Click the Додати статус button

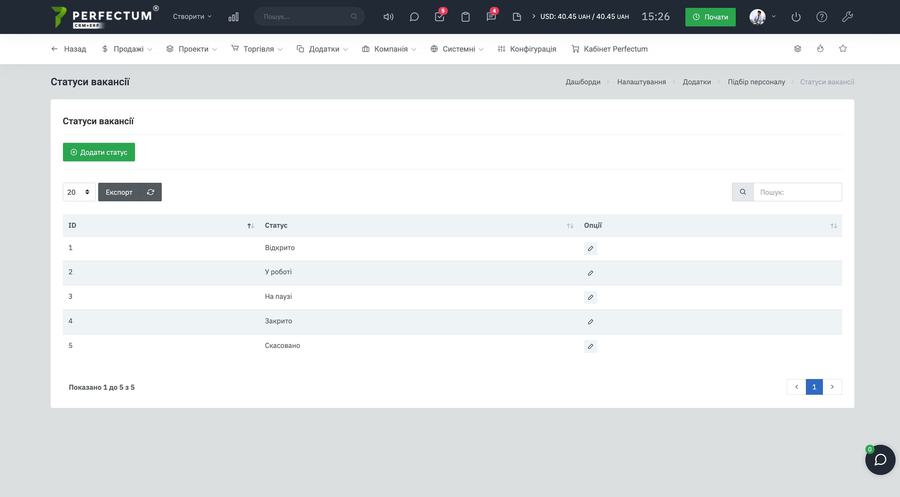click(x=99, y=152)
